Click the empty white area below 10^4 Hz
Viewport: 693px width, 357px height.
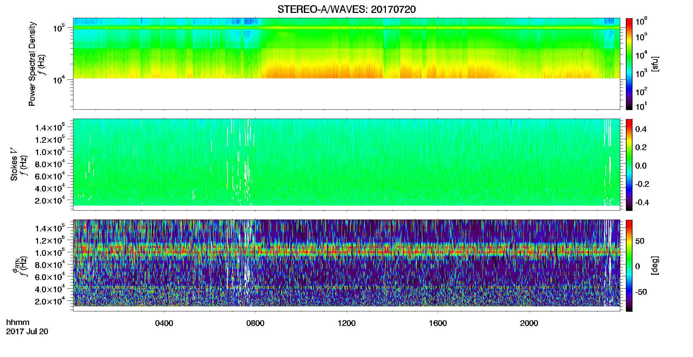pos(346,94)
